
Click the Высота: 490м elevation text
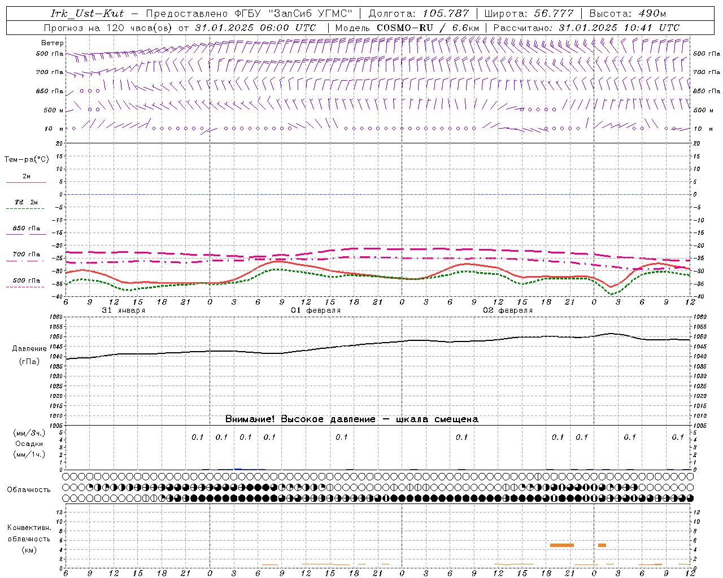tap(628, 14)
